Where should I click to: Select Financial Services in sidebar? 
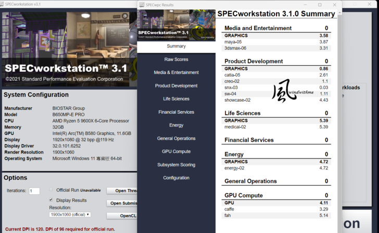[x=176, y=112]
